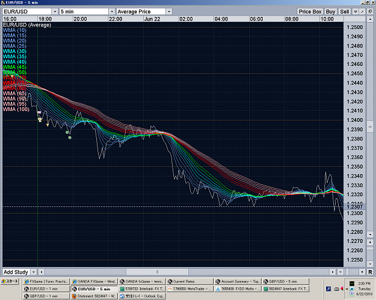Open the Average Price chart type dropdown
The image size is (376, 300).
point(144,11)
